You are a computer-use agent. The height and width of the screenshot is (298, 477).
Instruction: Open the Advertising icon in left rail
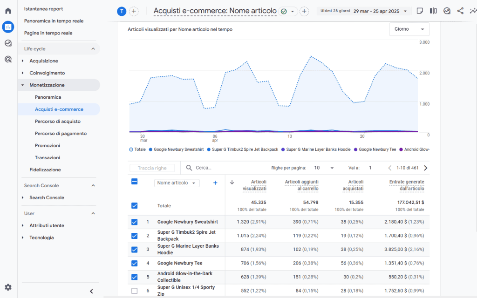pos(8,59)
